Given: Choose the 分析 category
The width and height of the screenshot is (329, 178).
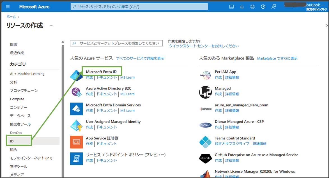Looking at the screenshot, I should [x=13, y=82].
